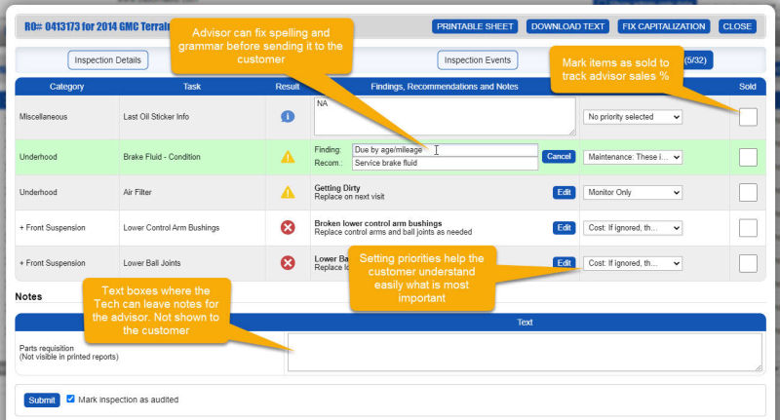The height and width of the screenshot is (420, 780).
Task: Click the CLOSE button
Action: coord(737,26)
